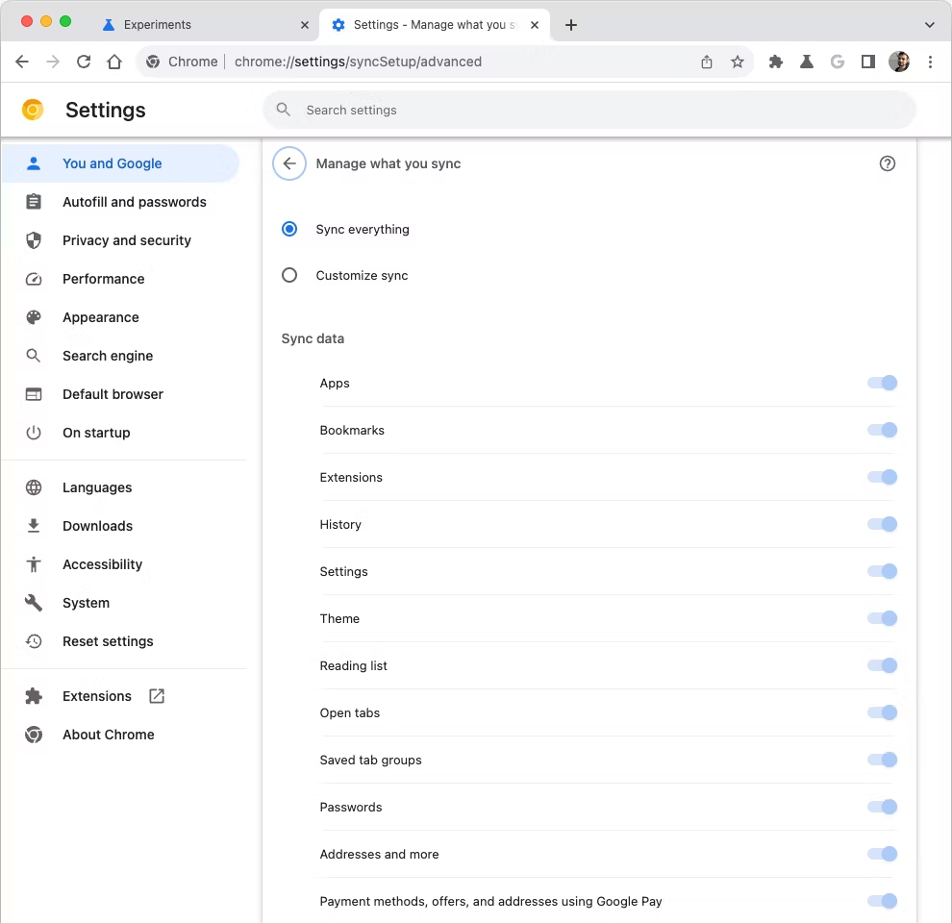Reload the page with the refresh icon
This screenshot has width=952, height=923.
click(x=84, y=62)
